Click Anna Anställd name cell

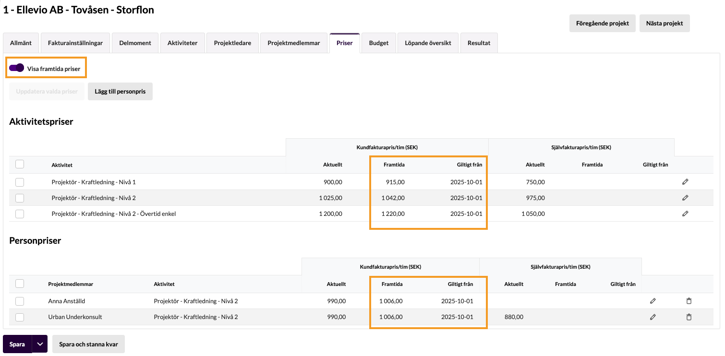click(x=67, y=301)
